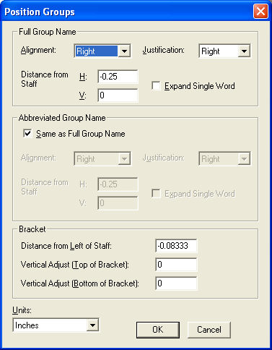The height and width of the screenshot is (350, 272).
Task: Confirm with the OK button
Action: click(158, 330)
